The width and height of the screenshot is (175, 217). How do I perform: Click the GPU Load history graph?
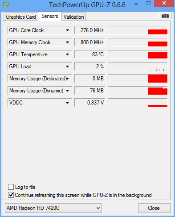(138, 67)
